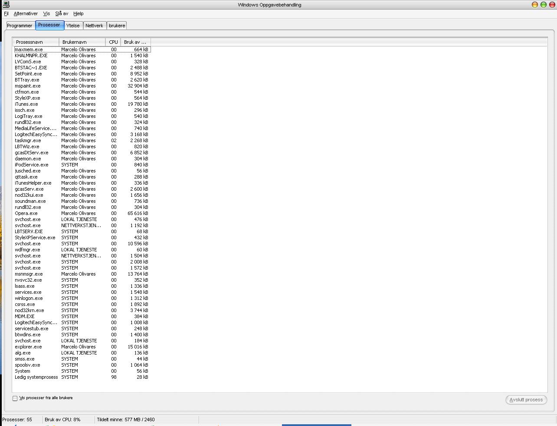This screenshot has width=557, height=426.
Task: Sort by the Brukernavn column header
Action: coord(82,42)
